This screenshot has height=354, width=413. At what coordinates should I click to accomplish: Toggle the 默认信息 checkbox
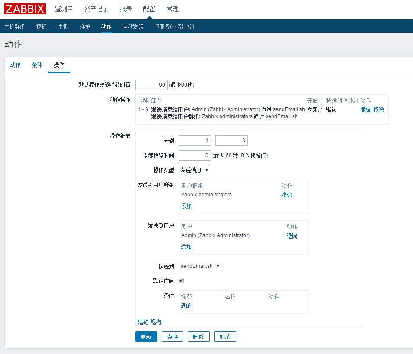181,280
